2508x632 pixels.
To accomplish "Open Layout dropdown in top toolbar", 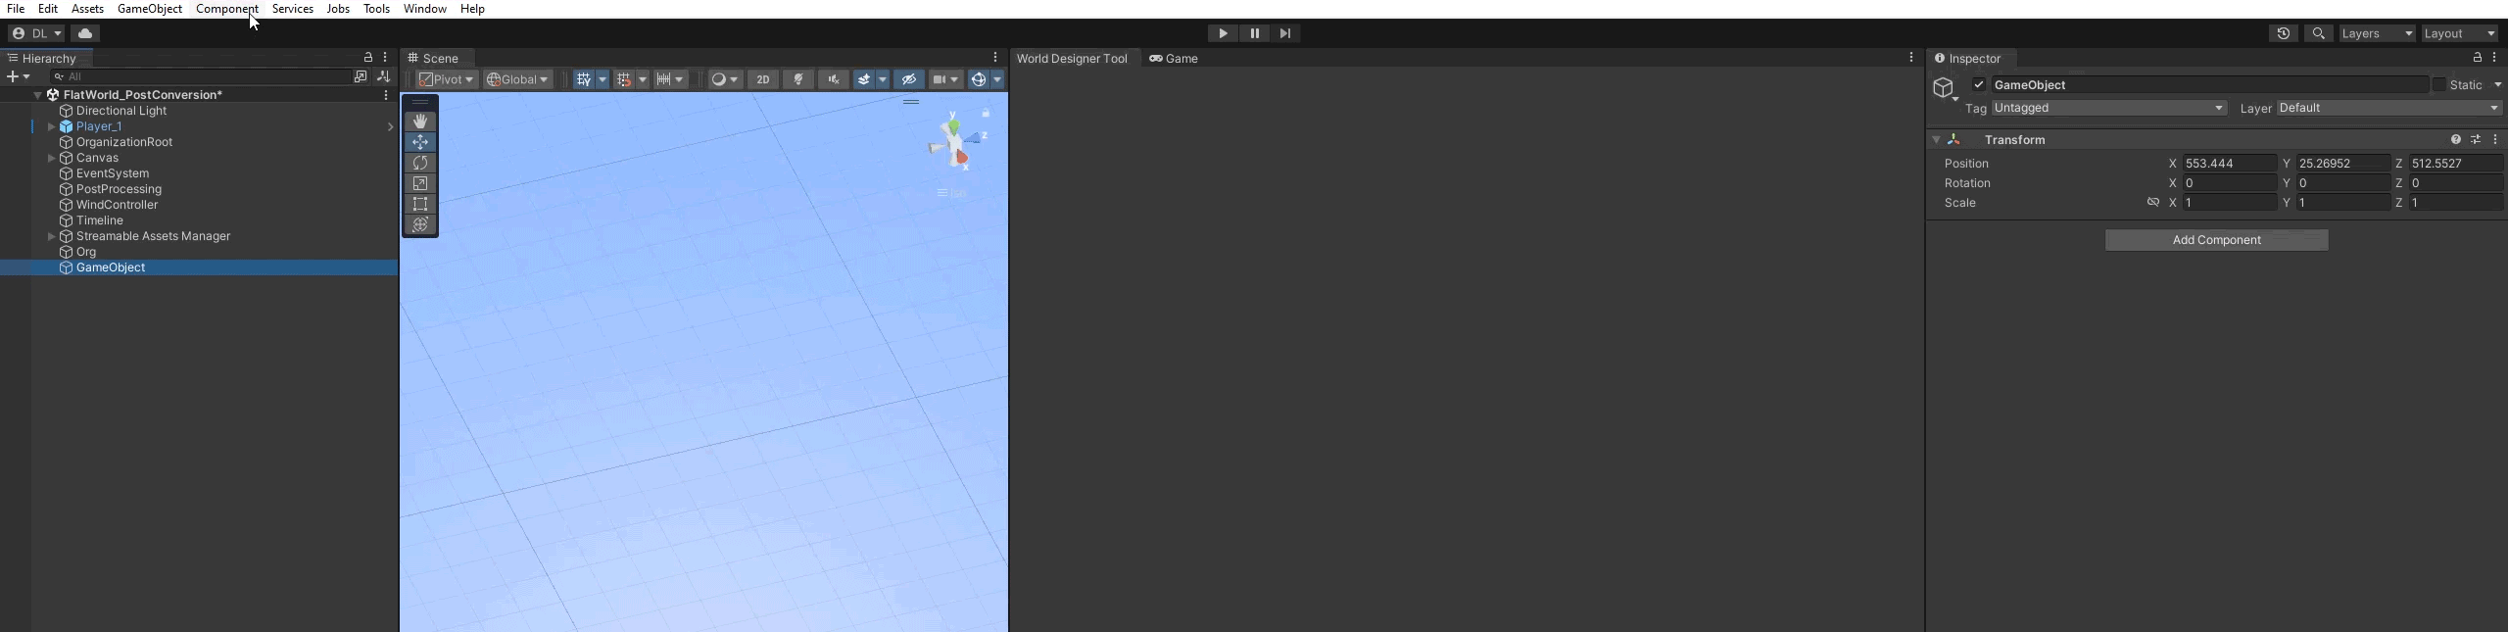I will click(2460, 33).
